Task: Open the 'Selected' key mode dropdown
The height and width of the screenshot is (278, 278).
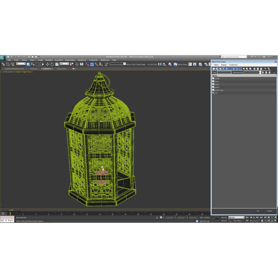Action: coord(236,217)
